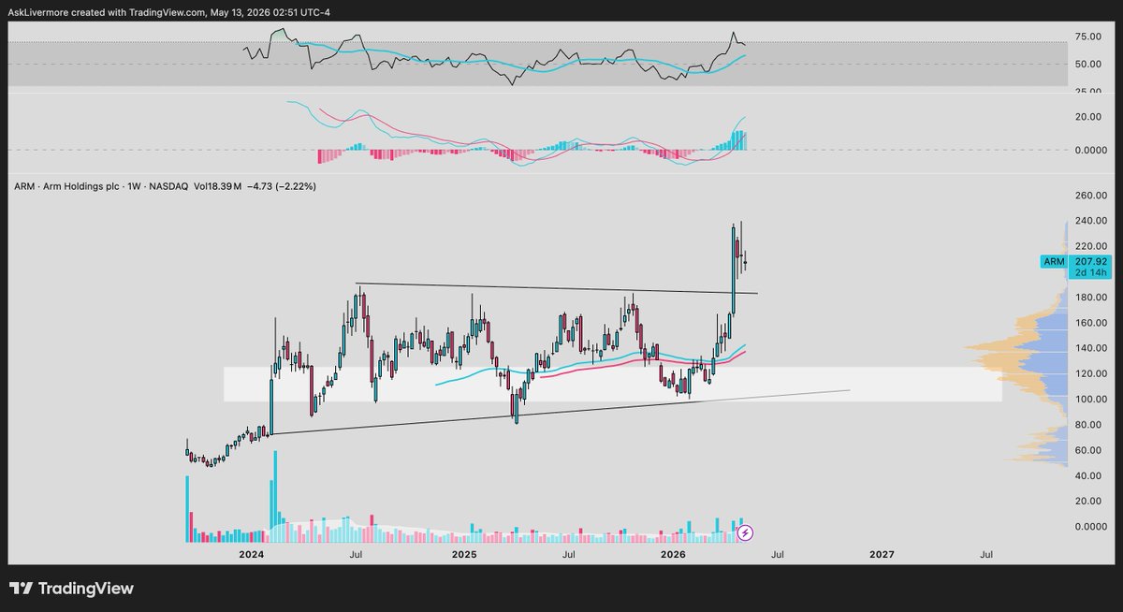
Task: Click the purple lightning earnings event icon
Action: pos(746,533)
